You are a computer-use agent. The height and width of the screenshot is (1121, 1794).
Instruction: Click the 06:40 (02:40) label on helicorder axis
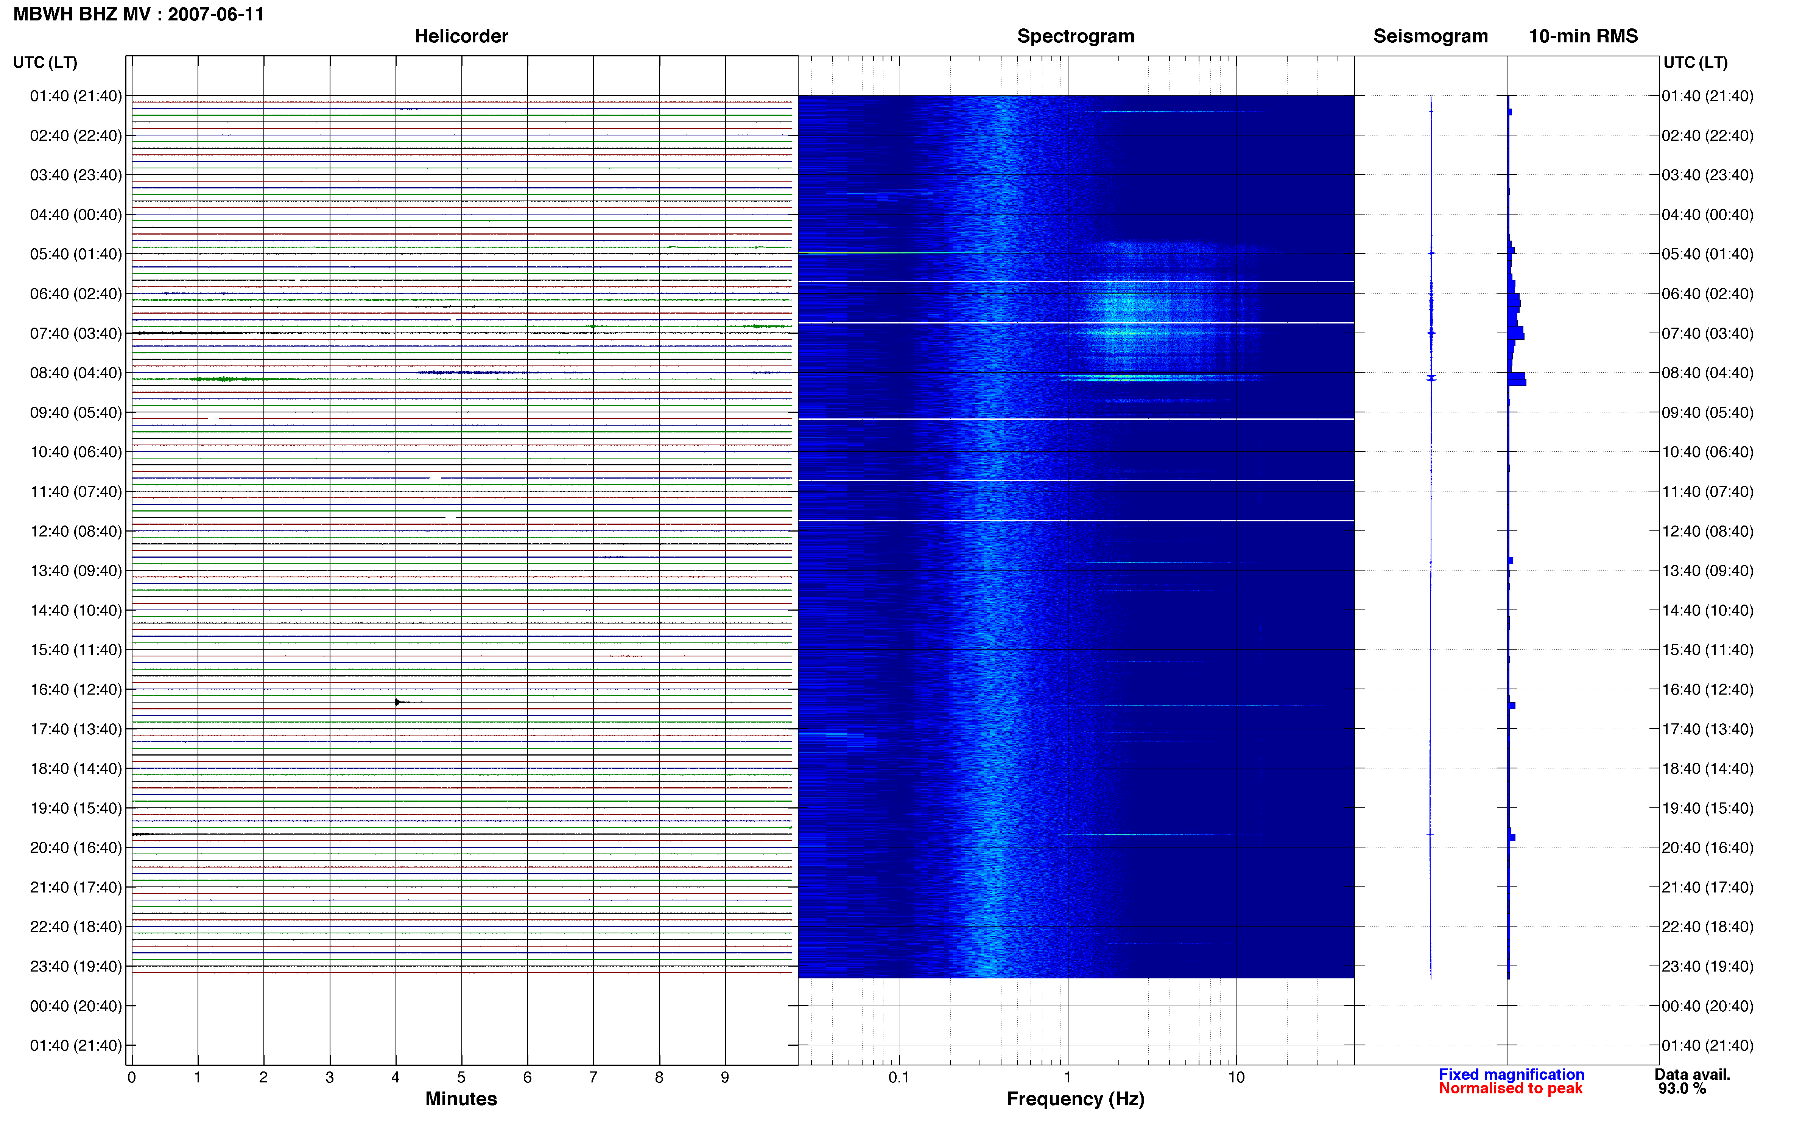76,294
